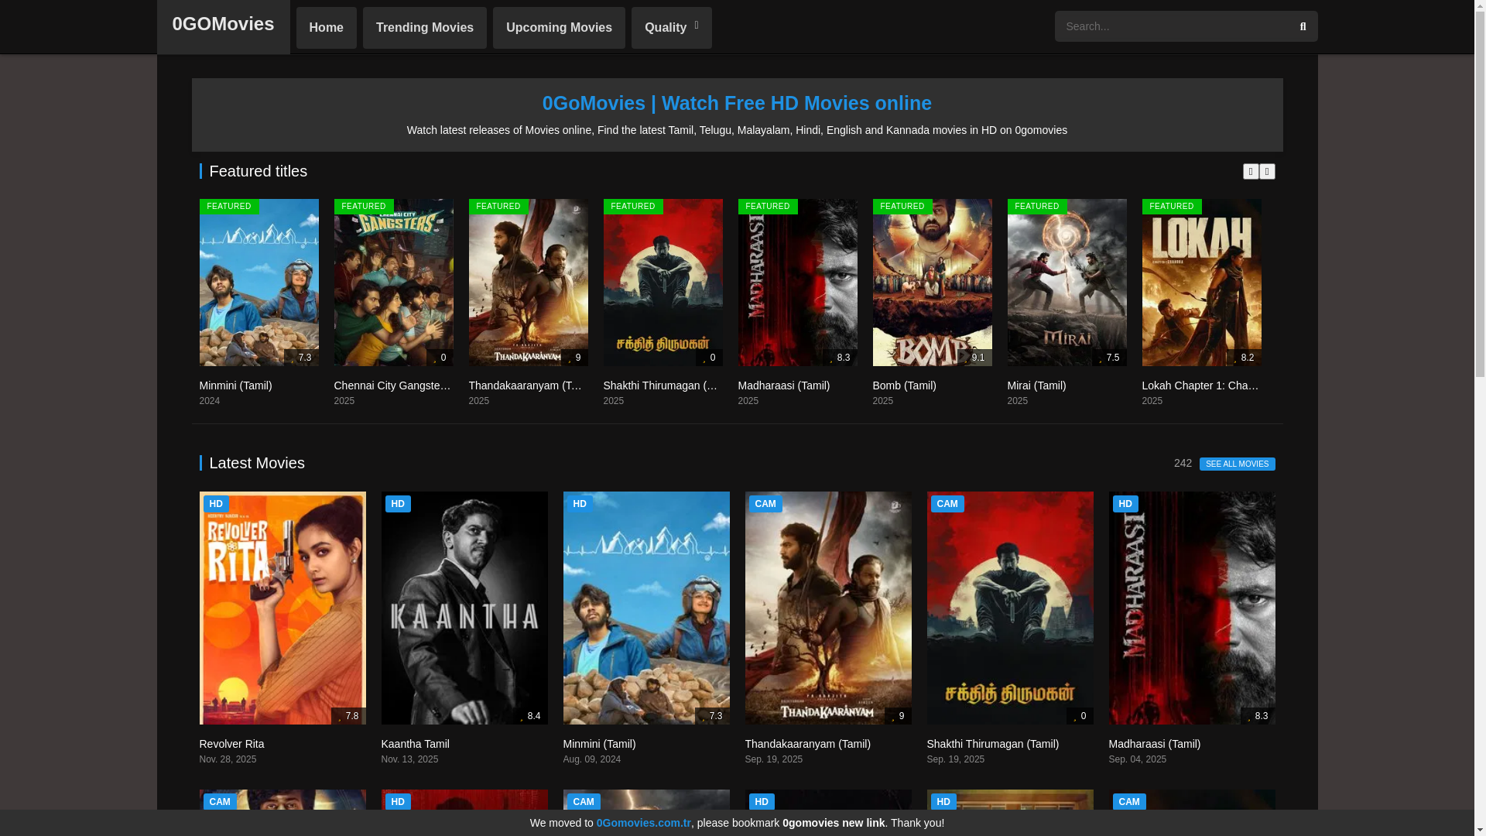Expand the Quality dropdown menu
Screen dimensions: 1486x836
click(671, 28)
